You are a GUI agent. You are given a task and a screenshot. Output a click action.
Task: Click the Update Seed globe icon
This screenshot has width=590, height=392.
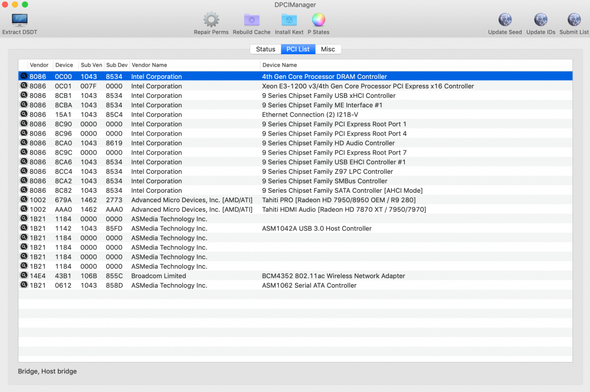tap(505, 19)
